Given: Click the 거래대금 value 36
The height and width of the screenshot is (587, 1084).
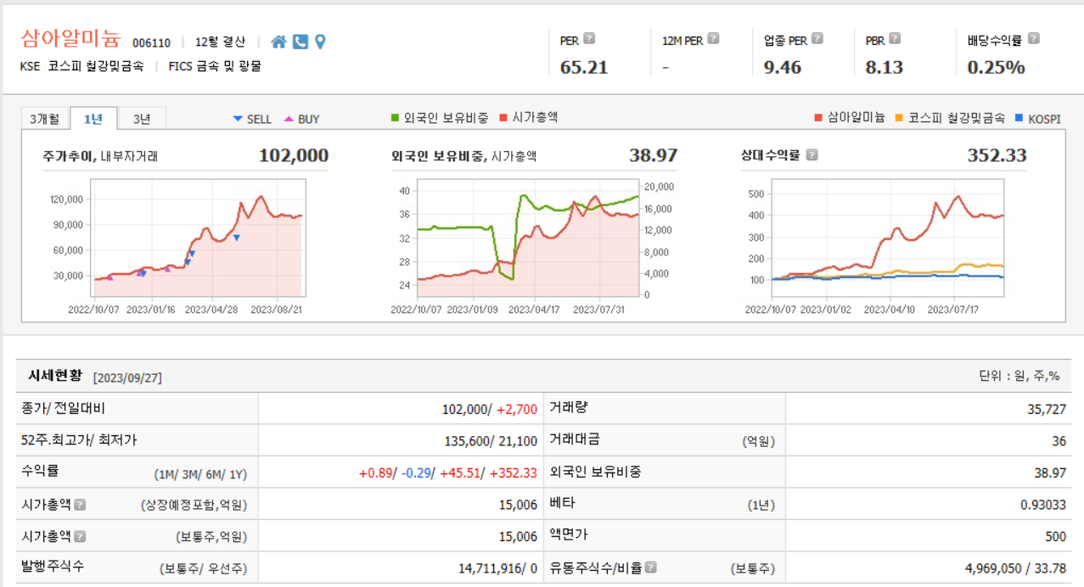Looking at the screenshot, I should 1059,440.
